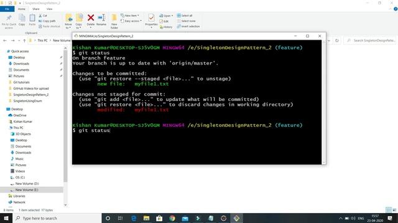Click the taskbar search box
Viewport: 398px width, 223px height.
coord(57,218)
